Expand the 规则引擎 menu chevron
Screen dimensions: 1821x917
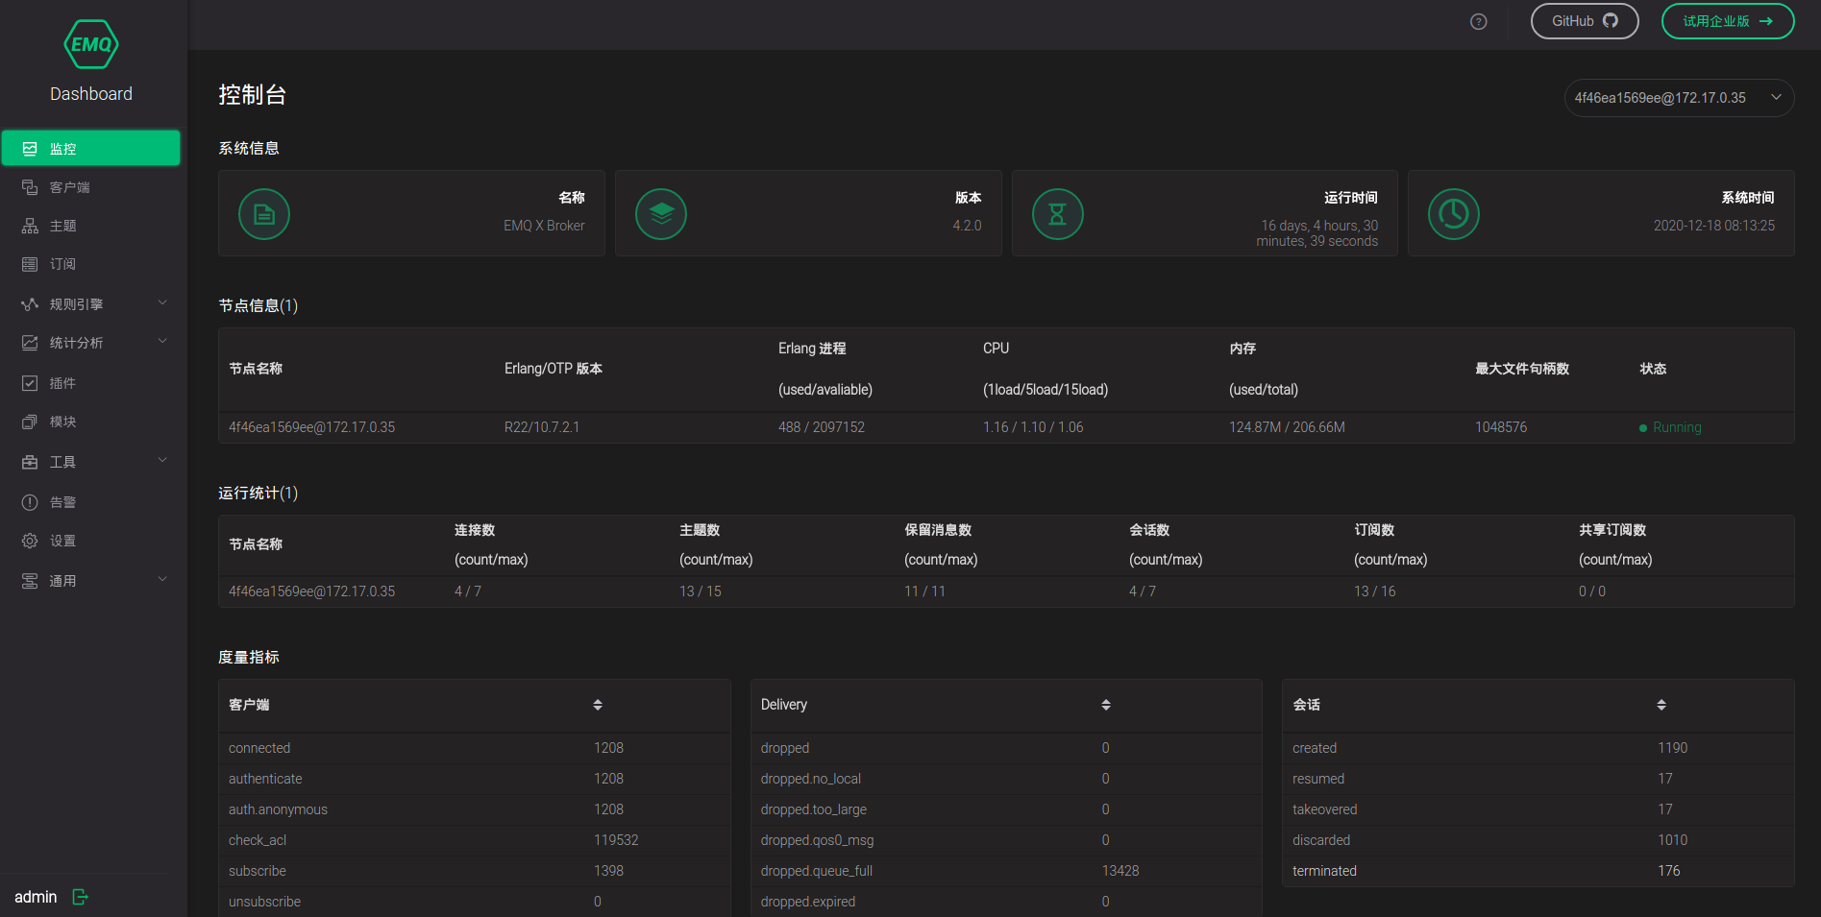coord(162,303)
